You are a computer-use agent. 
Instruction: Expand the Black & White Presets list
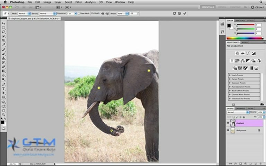[x=230, y=91]
